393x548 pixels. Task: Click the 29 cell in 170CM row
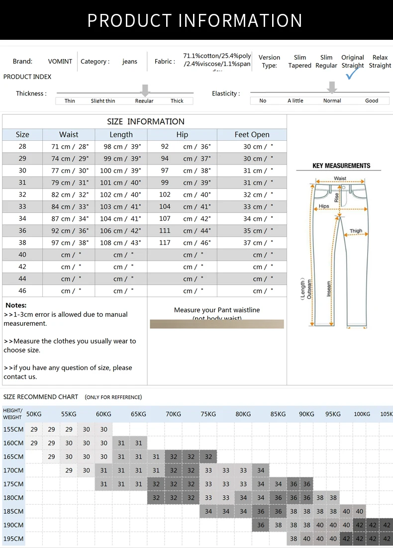coord(69,470)
